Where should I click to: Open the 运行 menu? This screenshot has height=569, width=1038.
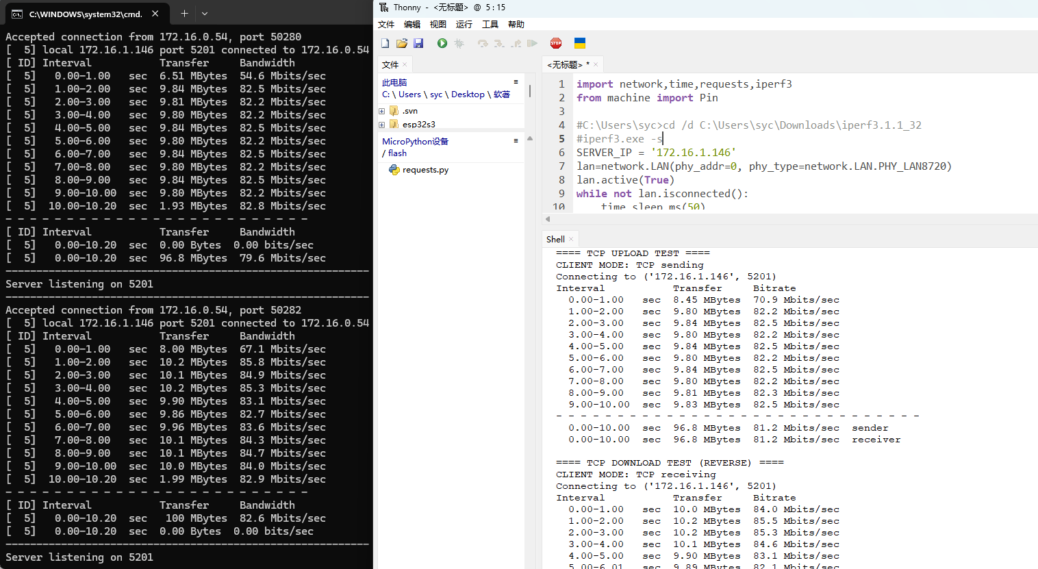coord(464,24)
